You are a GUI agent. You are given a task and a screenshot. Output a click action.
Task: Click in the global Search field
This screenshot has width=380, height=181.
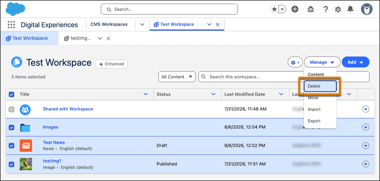(x=169, y=9)
